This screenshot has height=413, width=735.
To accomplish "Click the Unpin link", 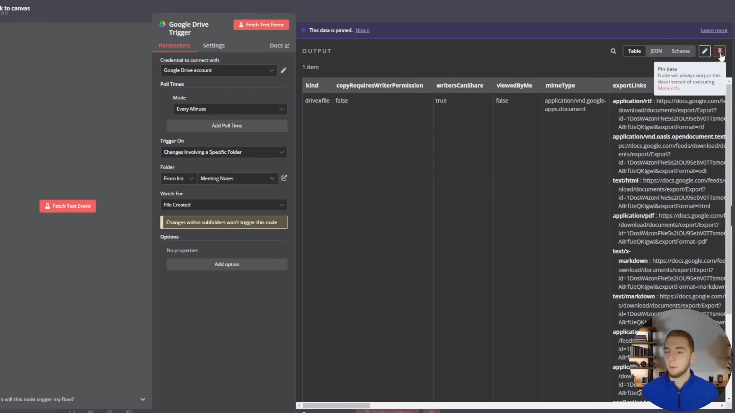I will coord(362,31).
